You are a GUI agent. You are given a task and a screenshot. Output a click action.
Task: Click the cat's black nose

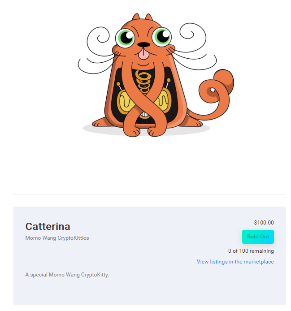click(x=144, y=44)
